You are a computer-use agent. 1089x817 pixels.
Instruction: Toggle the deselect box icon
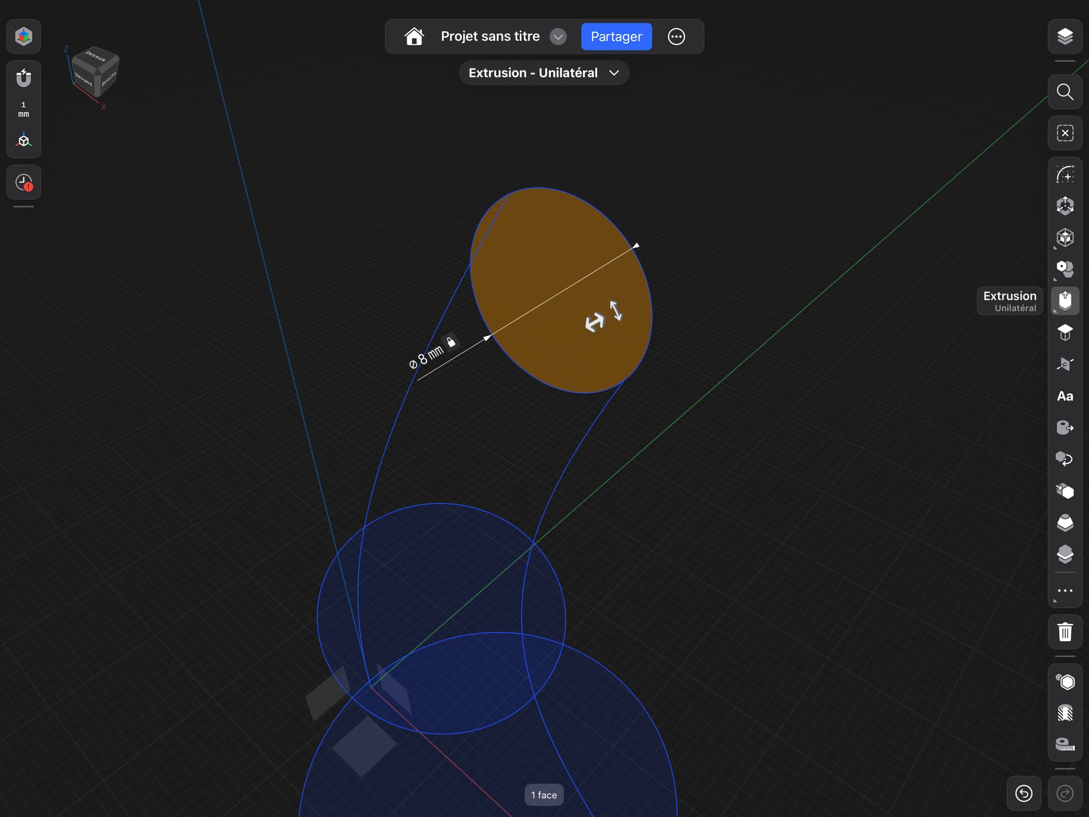click(1065, 133)
